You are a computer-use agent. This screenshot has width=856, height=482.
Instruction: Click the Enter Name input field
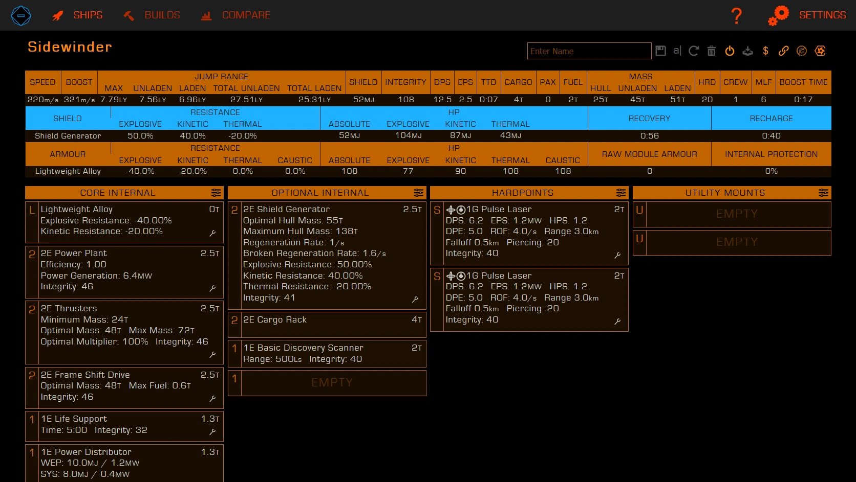pyautogui.click(x=589, y=51)
